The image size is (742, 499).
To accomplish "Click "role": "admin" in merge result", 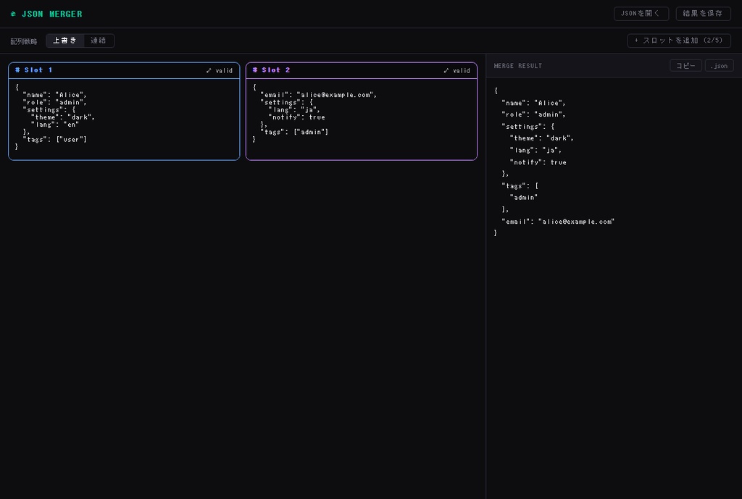I will pyautogui.click(x=534, y=114).
